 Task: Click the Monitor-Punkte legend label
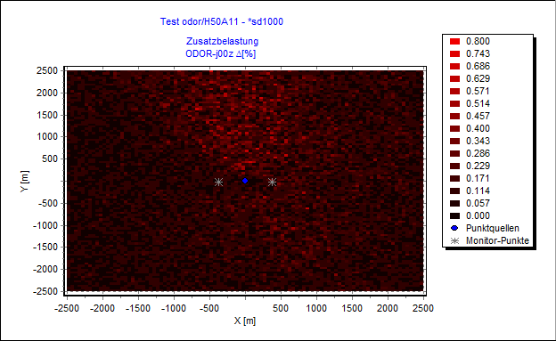click(497, 240)
